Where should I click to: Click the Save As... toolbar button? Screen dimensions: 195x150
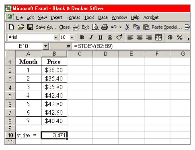coord(46,27)
